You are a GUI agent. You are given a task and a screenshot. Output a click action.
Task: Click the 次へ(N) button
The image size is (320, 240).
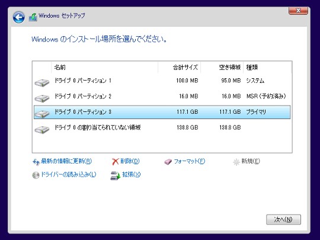(283, 219)
